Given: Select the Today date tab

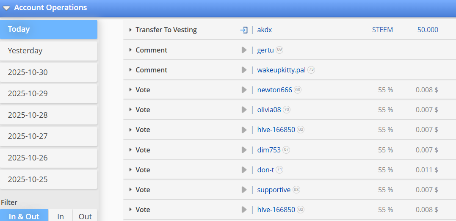Looking at the screenshot, I should [49, 29].
